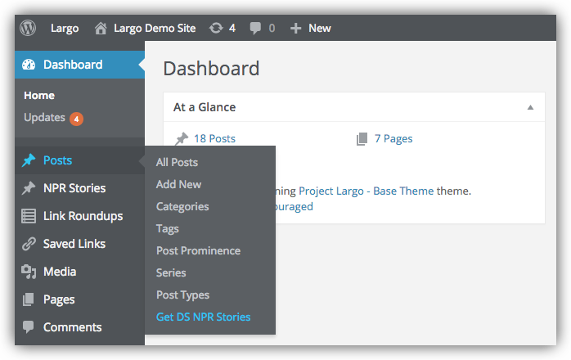Click the Comments bubble icon in sidebar
This screenshot has width=571, height=360.
tap(29, 326)
